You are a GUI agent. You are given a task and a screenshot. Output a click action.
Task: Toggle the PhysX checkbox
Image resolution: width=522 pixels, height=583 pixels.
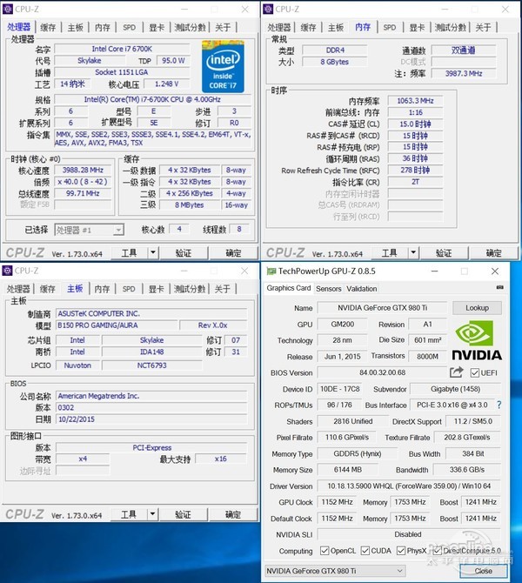(401, 551)
